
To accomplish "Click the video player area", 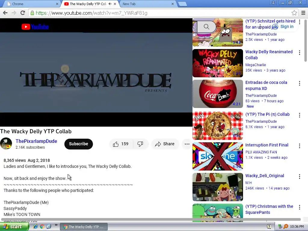I will (x=96, y=73).
